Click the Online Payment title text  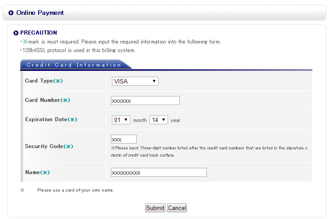pos(40,13)
